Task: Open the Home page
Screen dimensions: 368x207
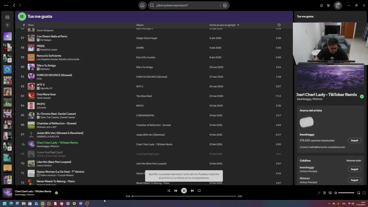Action: coord(142,5)
